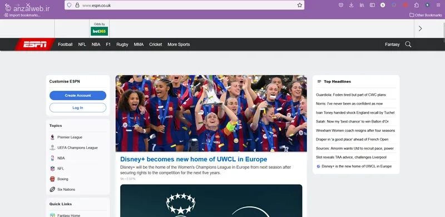This screenshot has height=217, width=445.
Task: Open 'Sources: Amorim wants Utd to recruit' headline
Action: [x=355, y=149]
